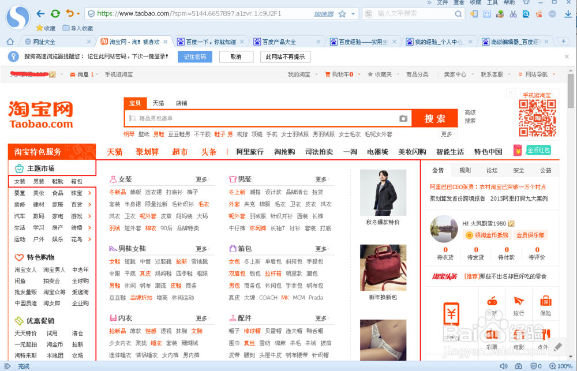Image resolution: width=577 pixels, height=371 pixels.
Task: Click the 收藏夹 star icon in Taobao header
Action: (x=370, y=74)
